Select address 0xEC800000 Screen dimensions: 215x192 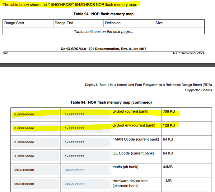(x=24, y=184)
